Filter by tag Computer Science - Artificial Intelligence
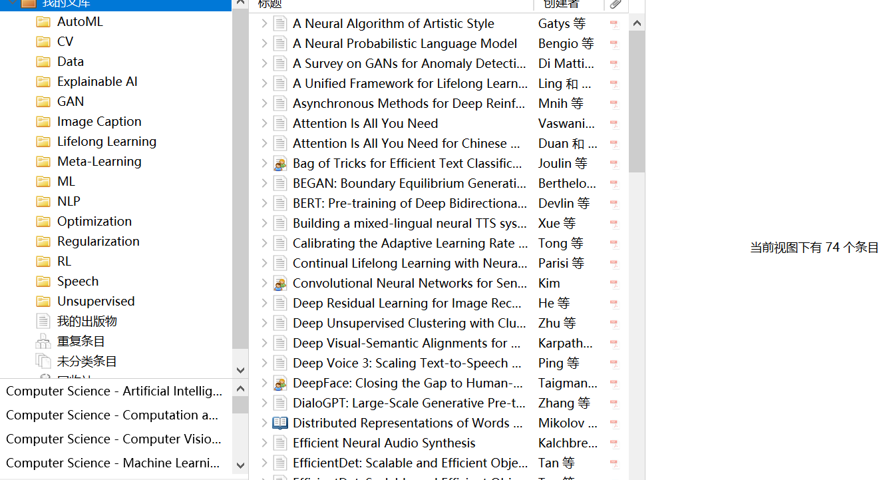The width and height of the screenshot is (893, 480). click(114, 391)
